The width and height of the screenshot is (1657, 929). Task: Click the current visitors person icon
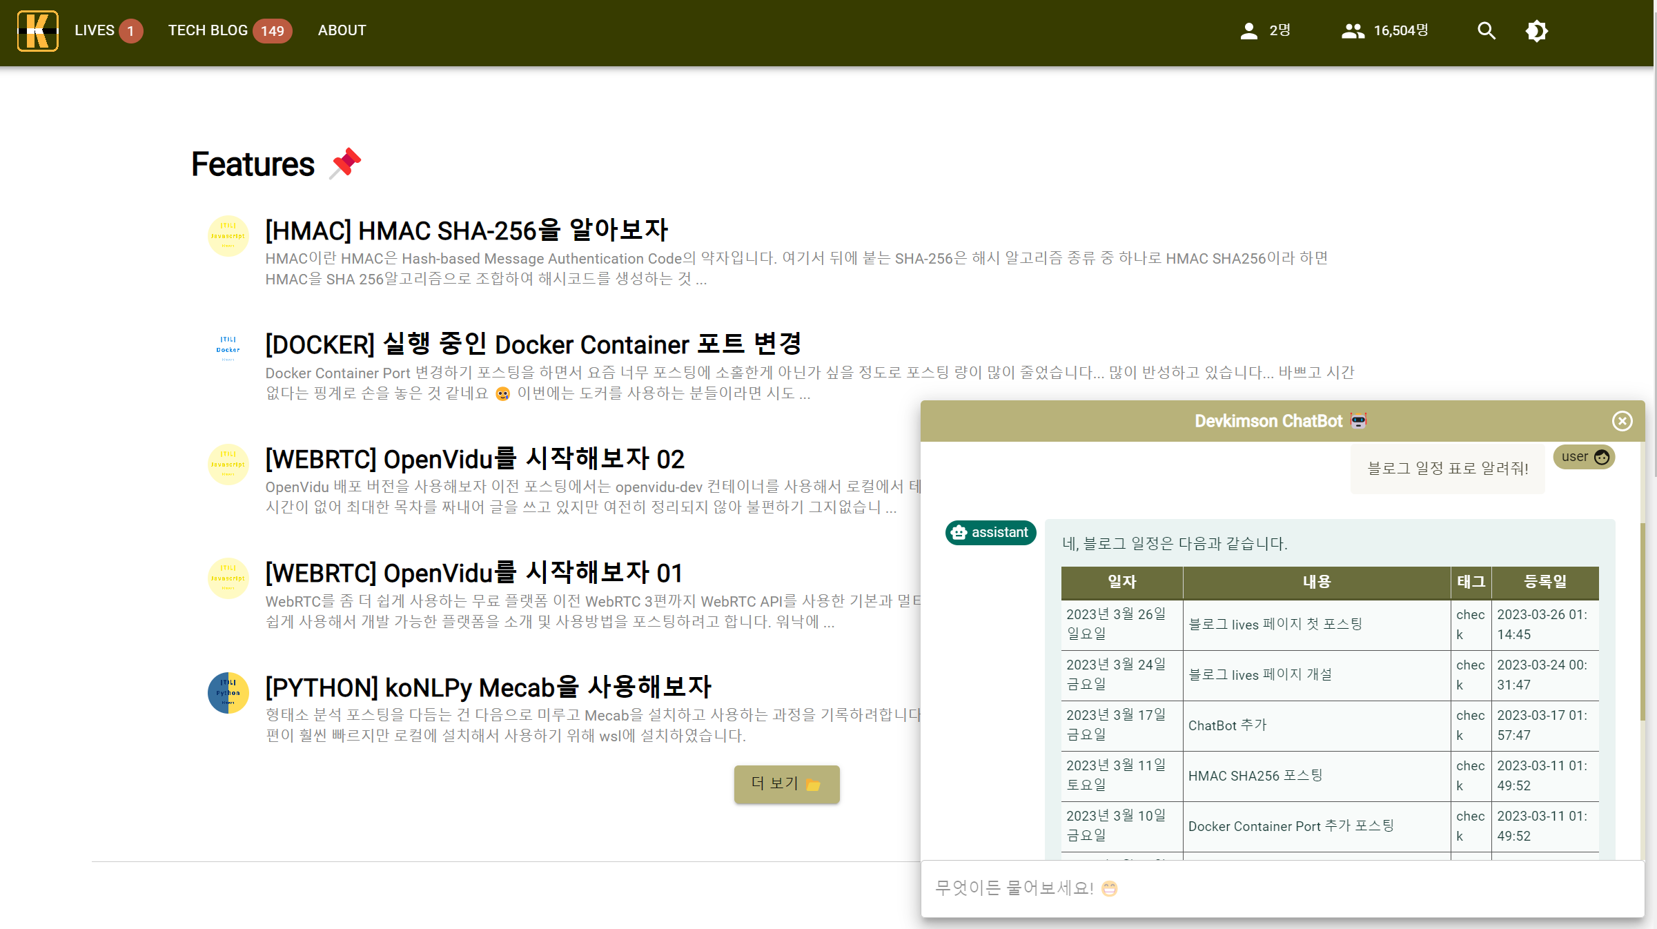tap(1248, 30)
